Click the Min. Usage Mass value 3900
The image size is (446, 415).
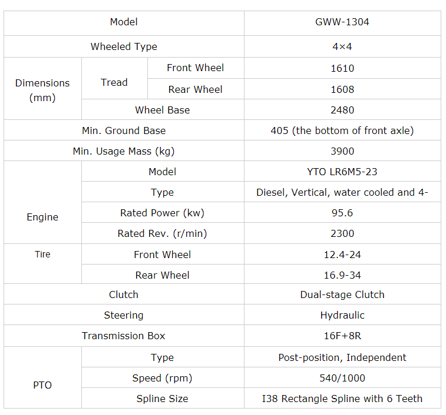[x=342, y=151]
